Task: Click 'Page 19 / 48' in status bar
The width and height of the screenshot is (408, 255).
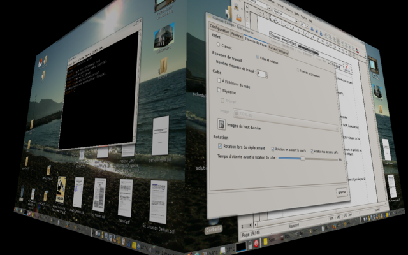Action: [x=251, y=235]
